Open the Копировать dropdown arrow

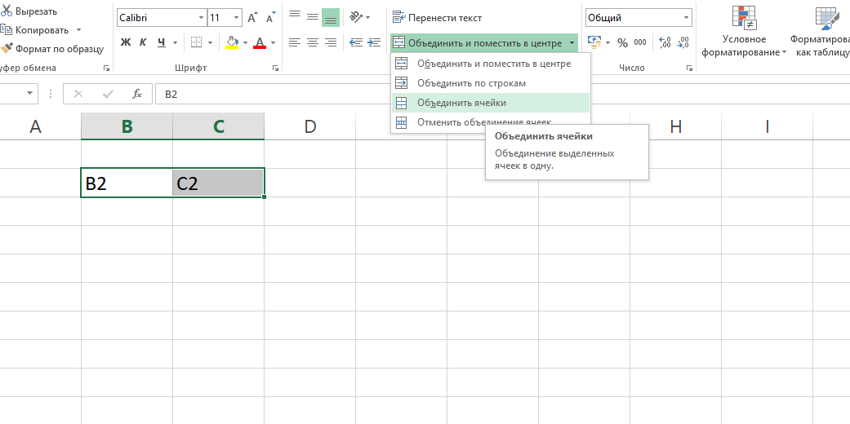78,30
